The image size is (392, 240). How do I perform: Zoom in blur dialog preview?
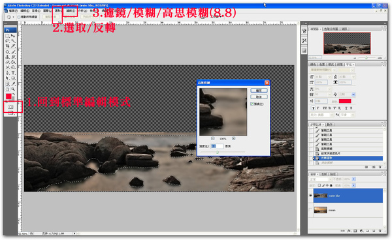pos(233,138)
